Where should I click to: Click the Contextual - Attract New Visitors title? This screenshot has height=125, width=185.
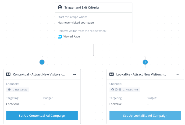39,74
